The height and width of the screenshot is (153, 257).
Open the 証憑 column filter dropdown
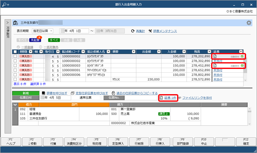[241, 52]
